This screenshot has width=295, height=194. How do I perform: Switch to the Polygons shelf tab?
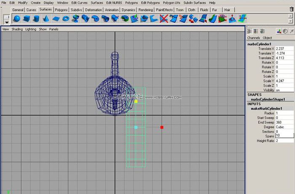coord(61,9)
